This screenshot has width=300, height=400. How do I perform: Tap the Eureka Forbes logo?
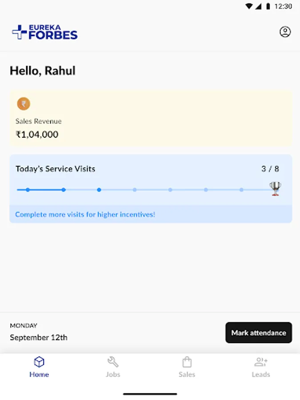[44, 32]
